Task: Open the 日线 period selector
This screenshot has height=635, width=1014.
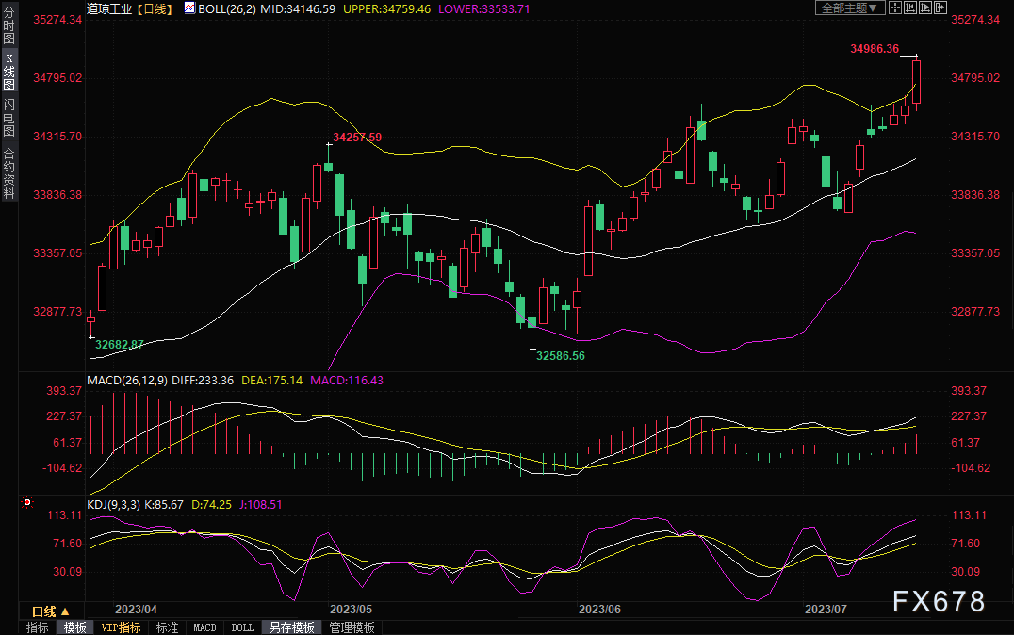Action: pos(50,611)
